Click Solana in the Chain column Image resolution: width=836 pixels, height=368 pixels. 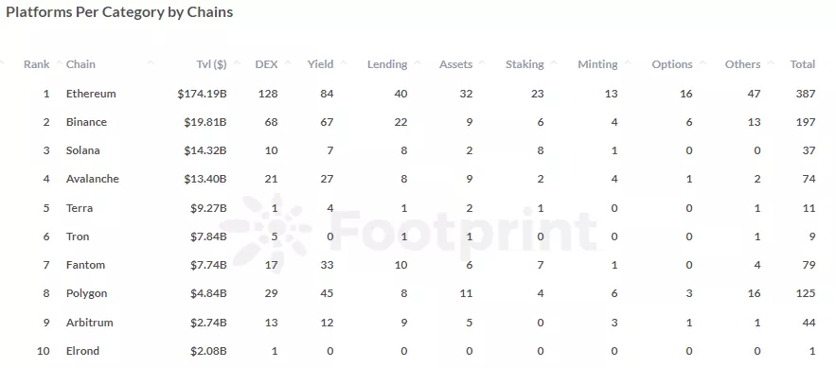[82, 150]
